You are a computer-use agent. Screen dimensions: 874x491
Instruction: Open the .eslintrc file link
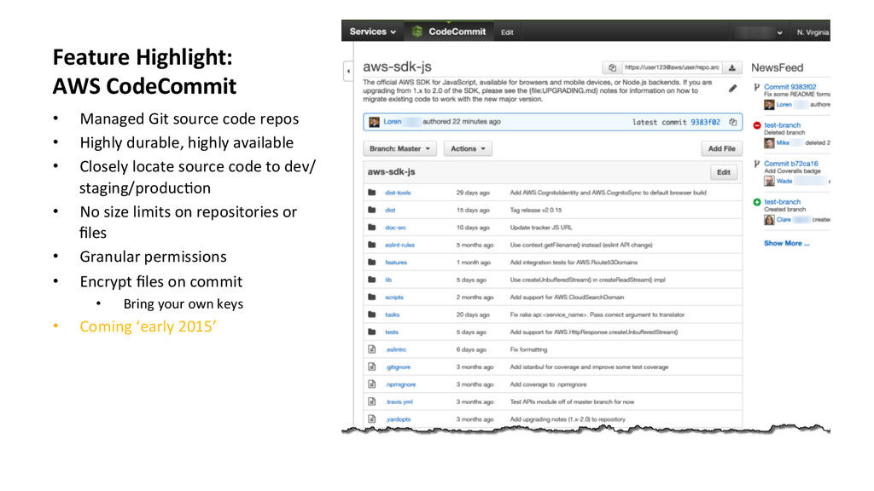tap(395, 349)
